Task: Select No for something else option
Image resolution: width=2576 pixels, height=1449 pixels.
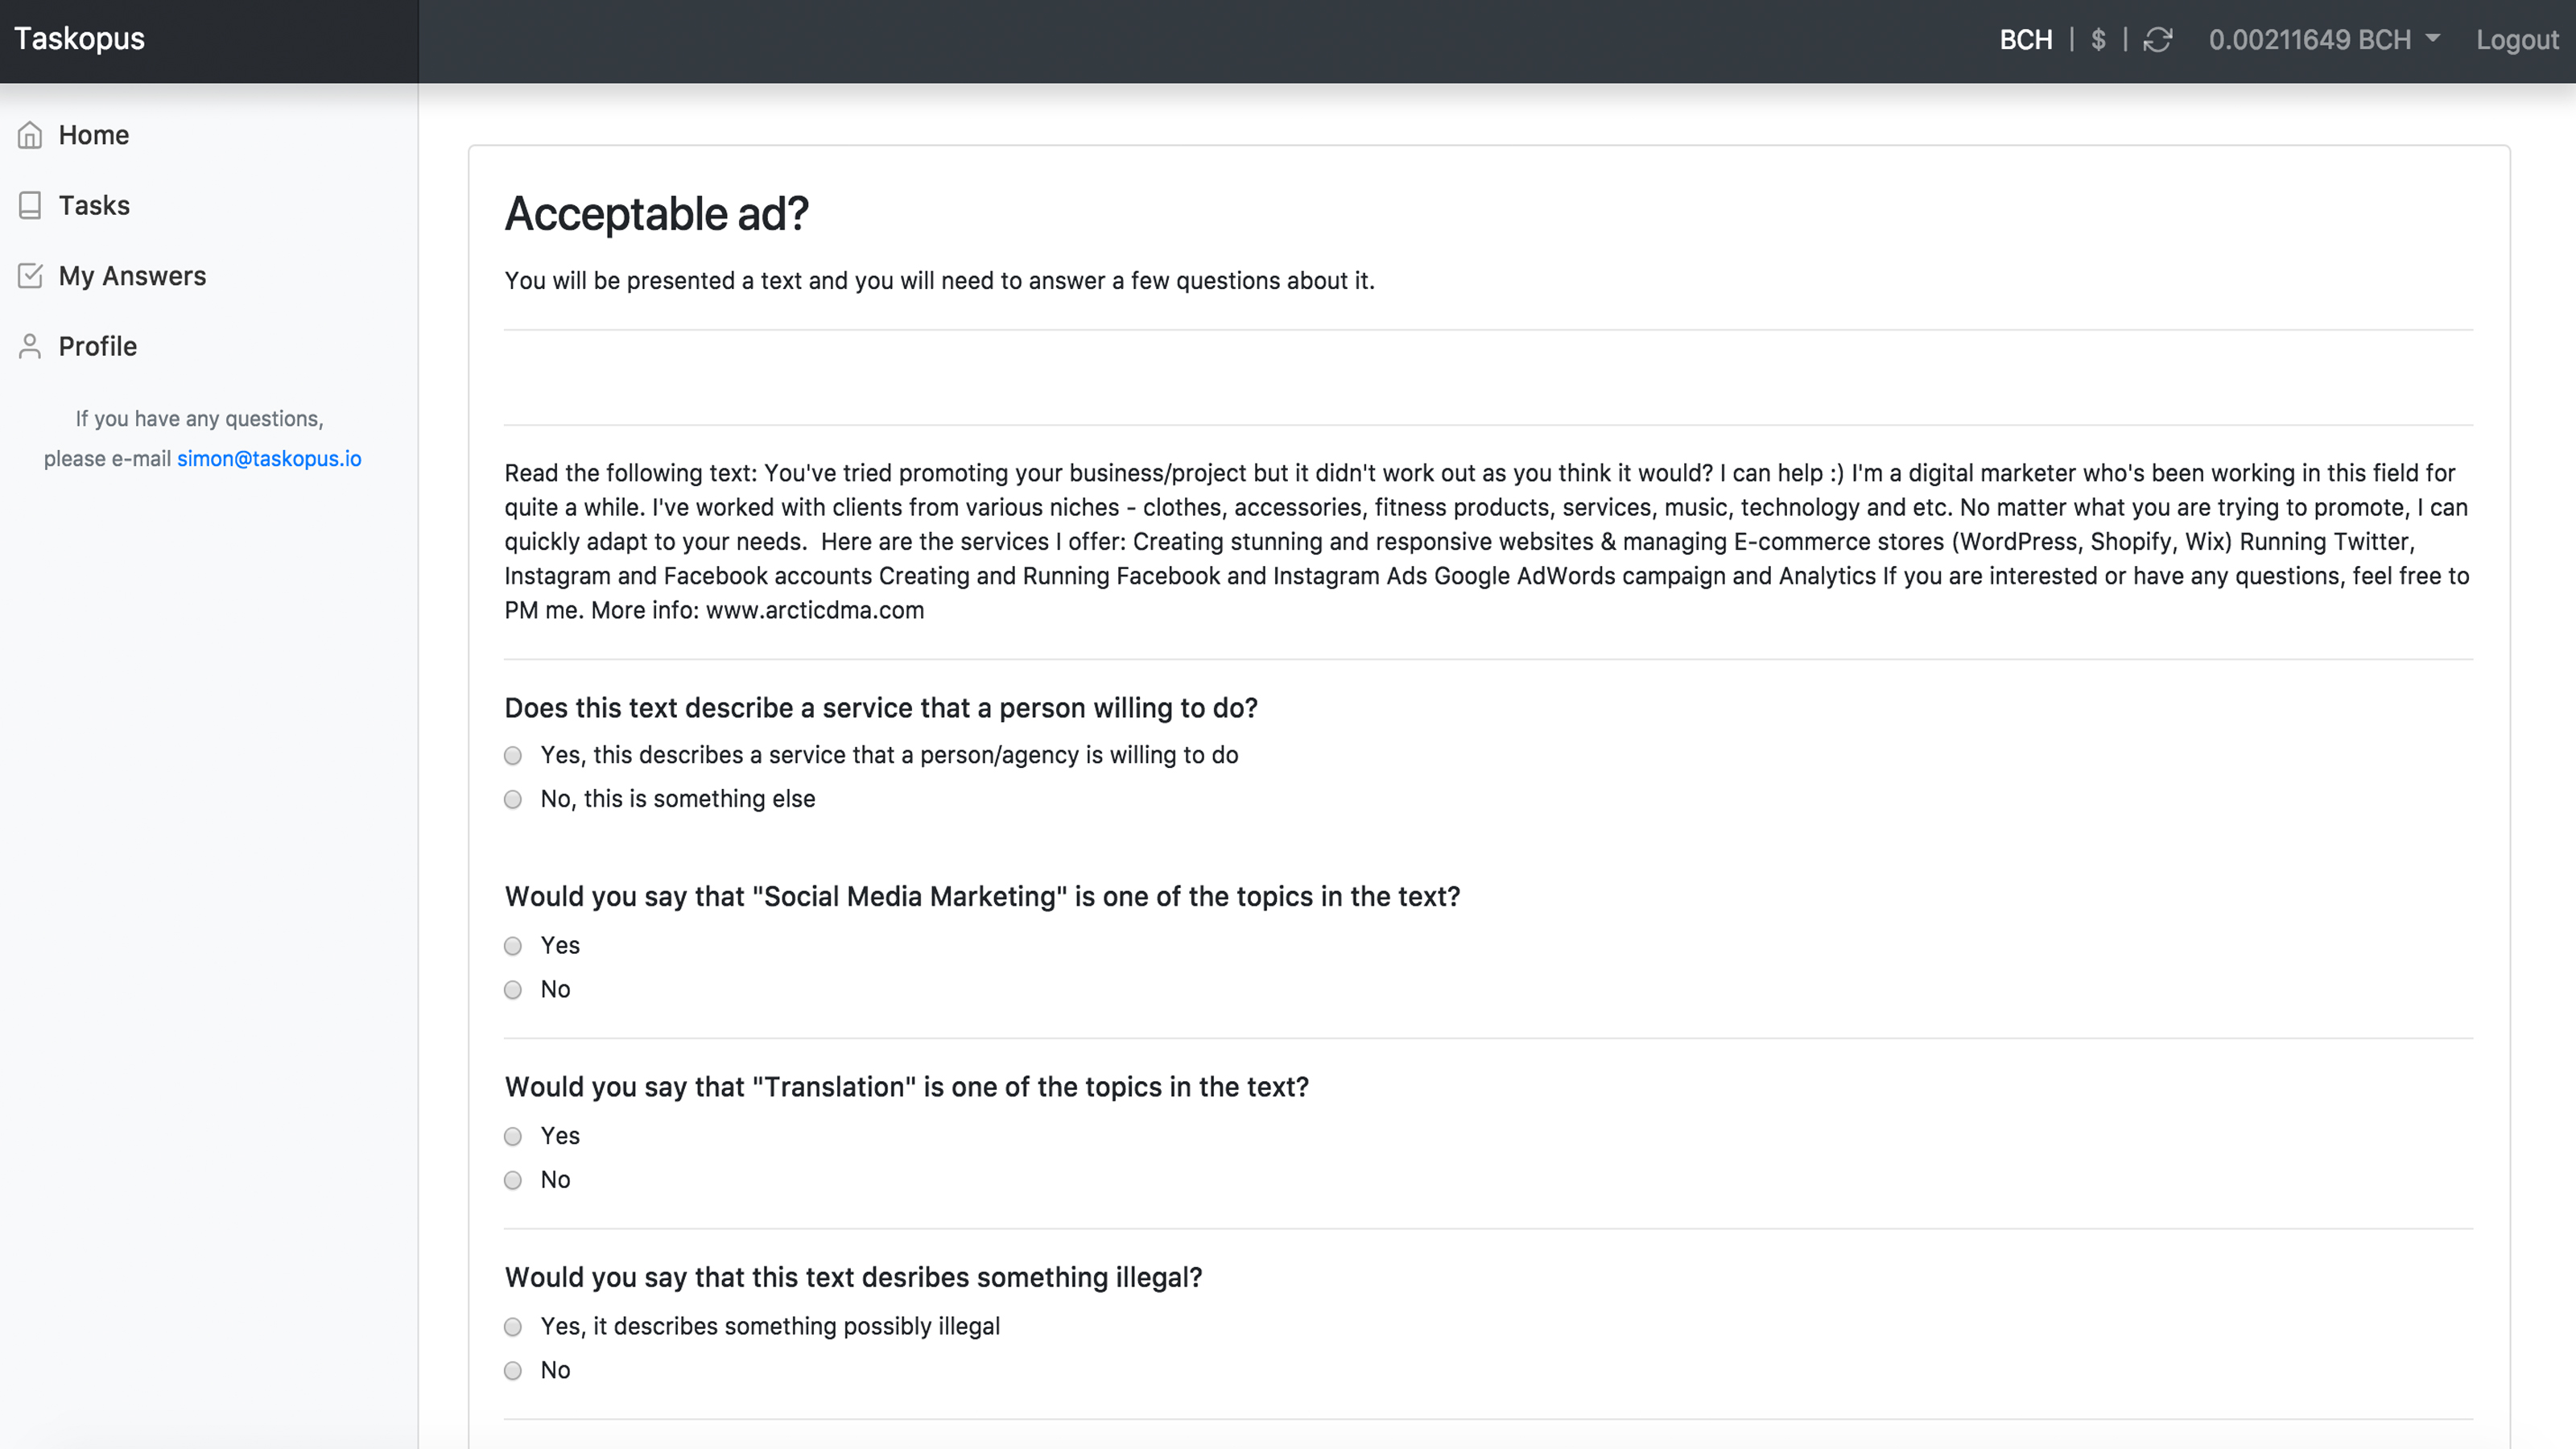Action: tap(515, 799)
